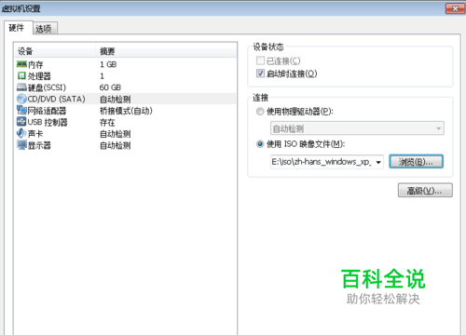The width and height of the screenshot is (466, 335).
Task: Click the CD/DVD (SATA) disc icon
Action: [x=21, y=99]
